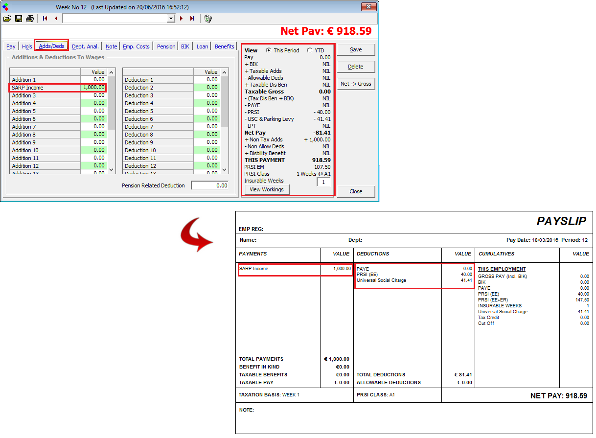Click the SARP Income value cell
Screen dimensions: 596x438
point(93,88)
